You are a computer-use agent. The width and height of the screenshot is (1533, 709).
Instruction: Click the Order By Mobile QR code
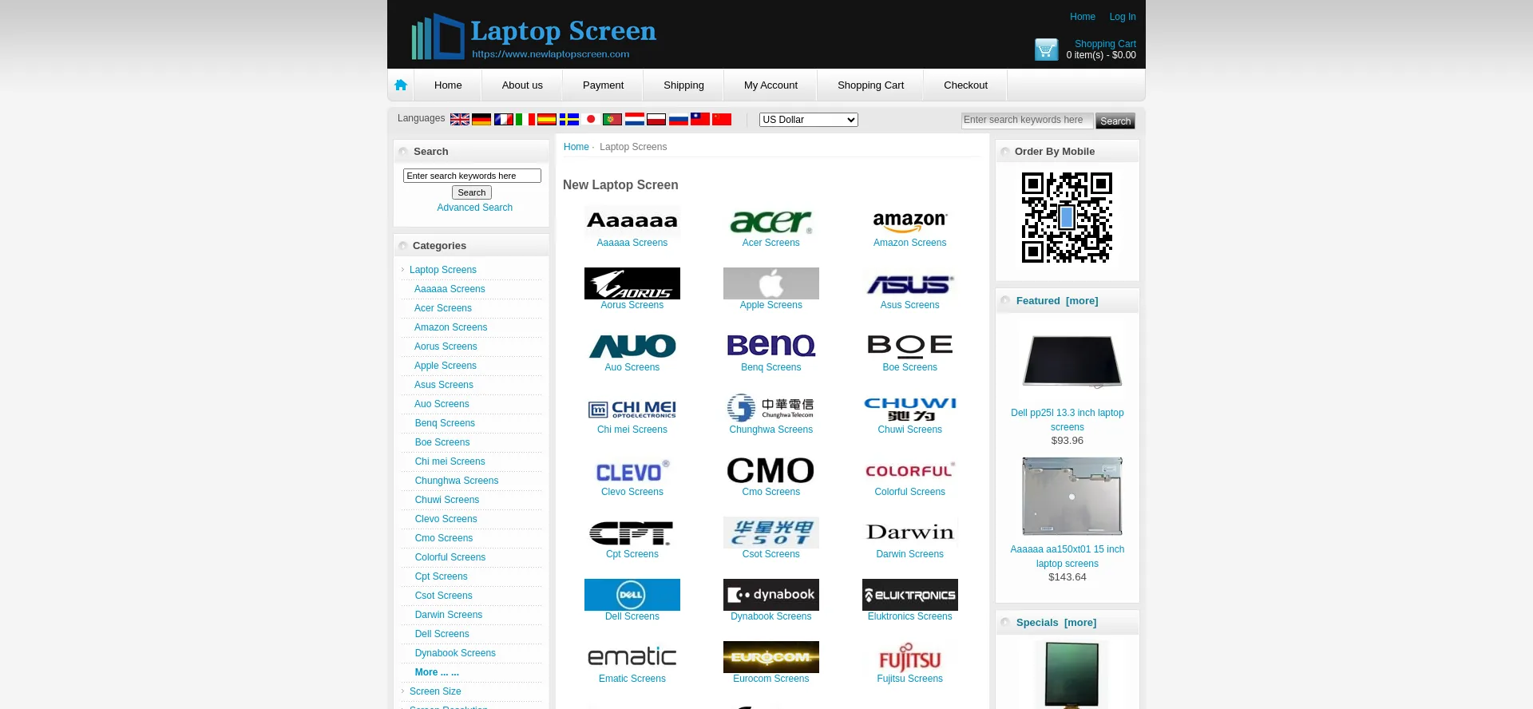point(1068,217)
